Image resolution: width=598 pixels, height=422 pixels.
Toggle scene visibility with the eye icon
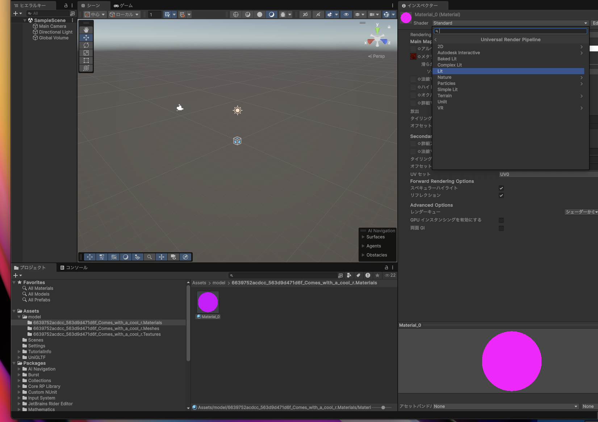click(x=346, y=14)
